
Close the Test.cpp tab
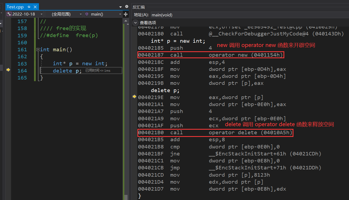35,7
